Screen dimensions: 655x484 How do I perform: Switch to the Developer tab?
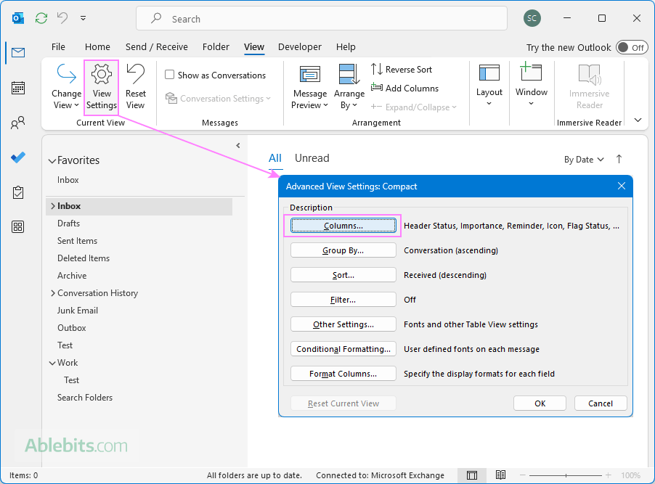299,46
